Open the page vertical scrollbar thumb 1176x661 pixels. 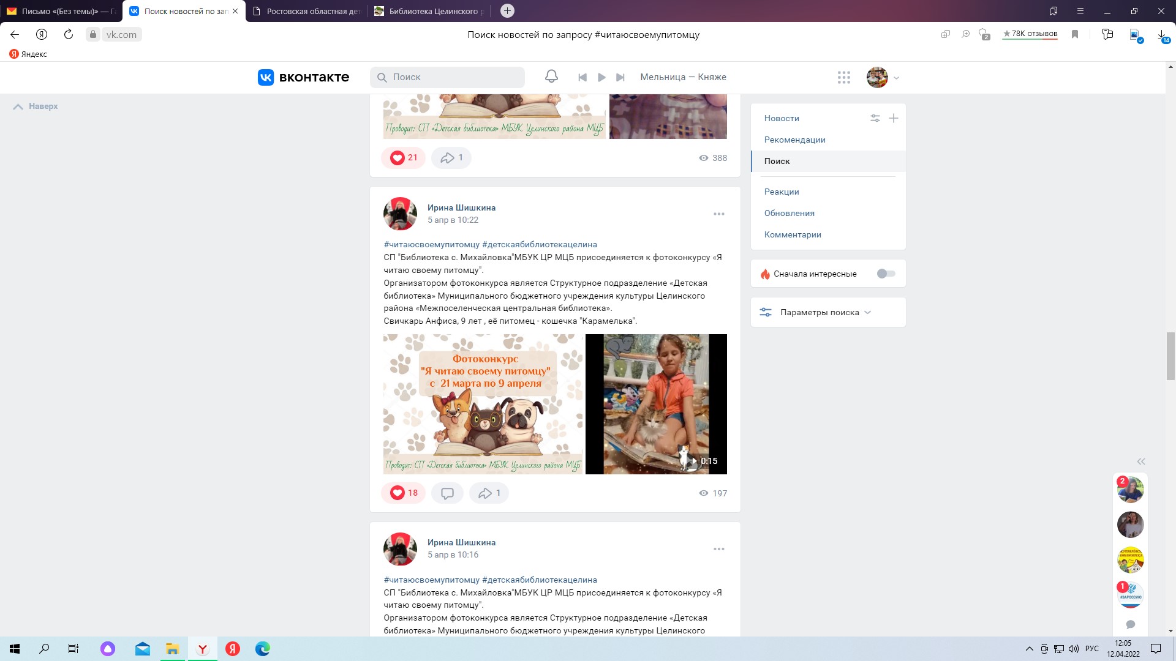(x=1170, y=357)
